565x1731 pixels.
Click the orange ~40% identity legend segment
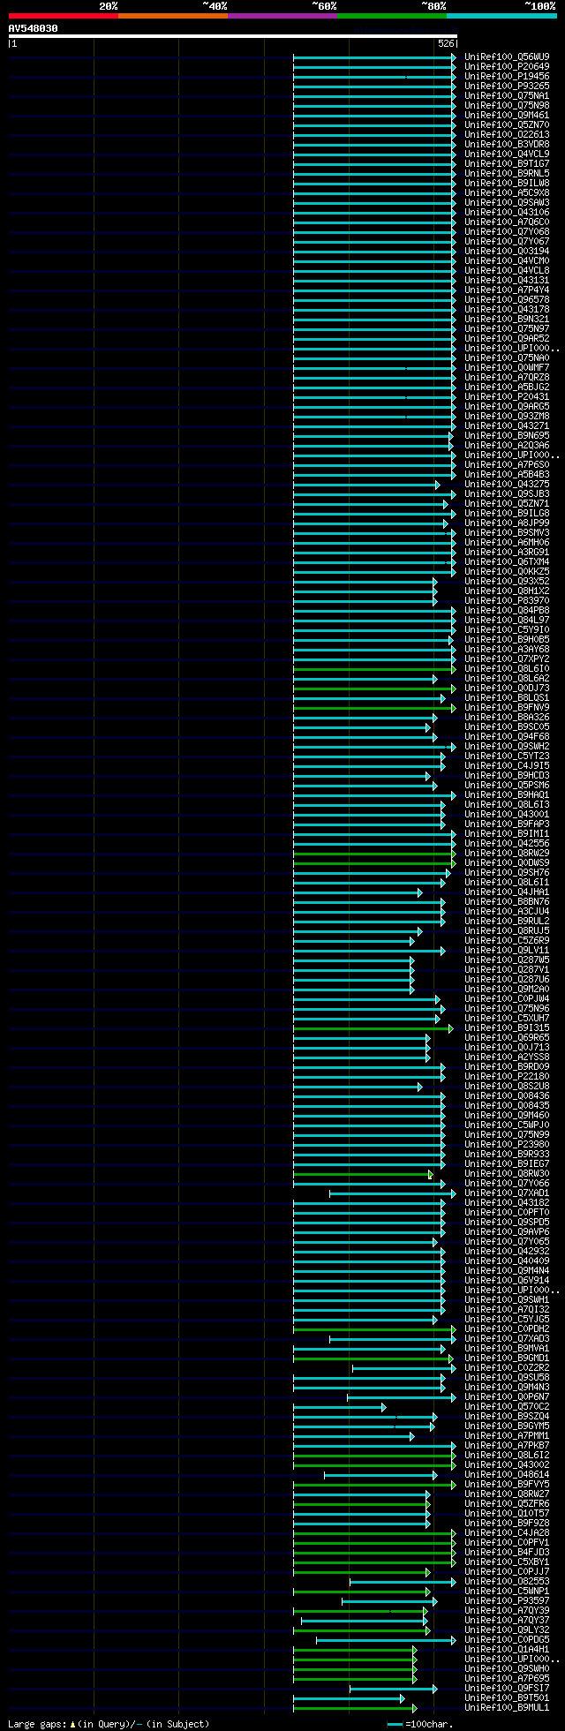(x=173, y=16)
